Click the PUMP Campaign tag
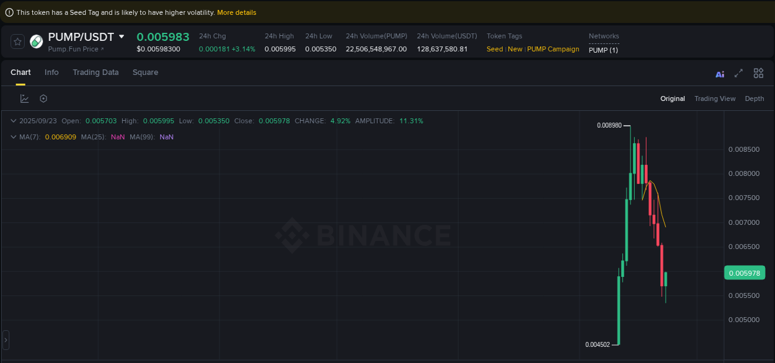The image size is (775, 363). [553, 49]
